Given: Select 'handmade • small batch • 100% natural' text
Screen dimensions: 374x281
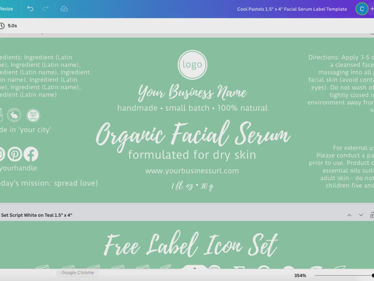Looking at the screenshot, I should [193, 108].
